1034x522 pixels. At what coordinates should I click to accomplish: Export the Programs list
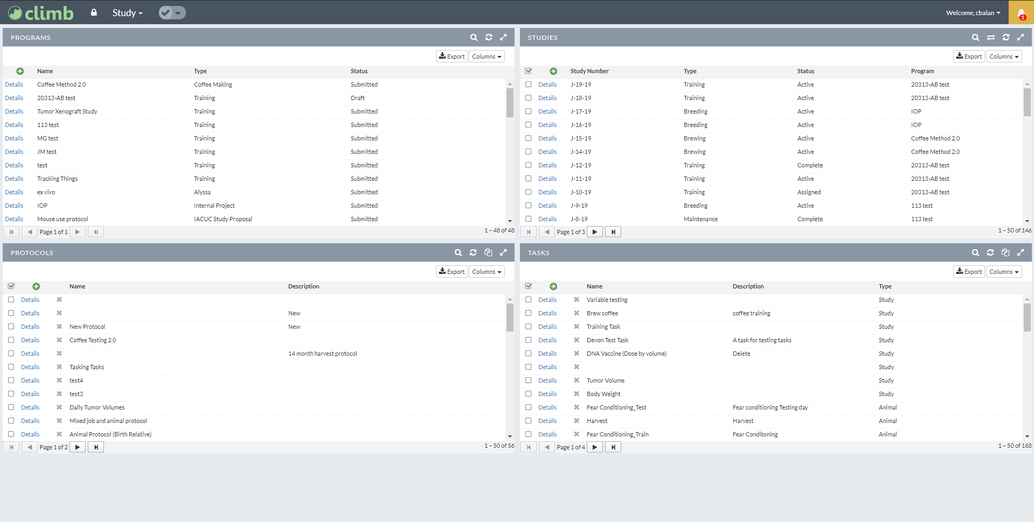coord(452,57)
